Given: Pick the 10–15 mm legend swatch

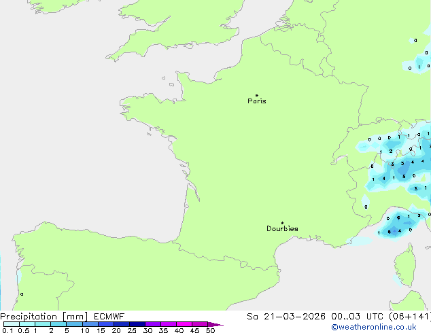Looking at the screenshot, I should click(90, 324).
